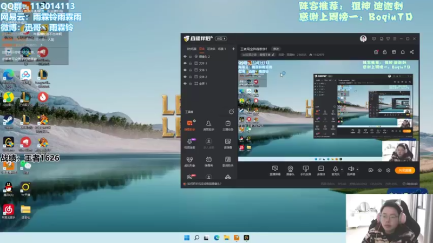Open the main menu hamburger icon

pos(395,39)
